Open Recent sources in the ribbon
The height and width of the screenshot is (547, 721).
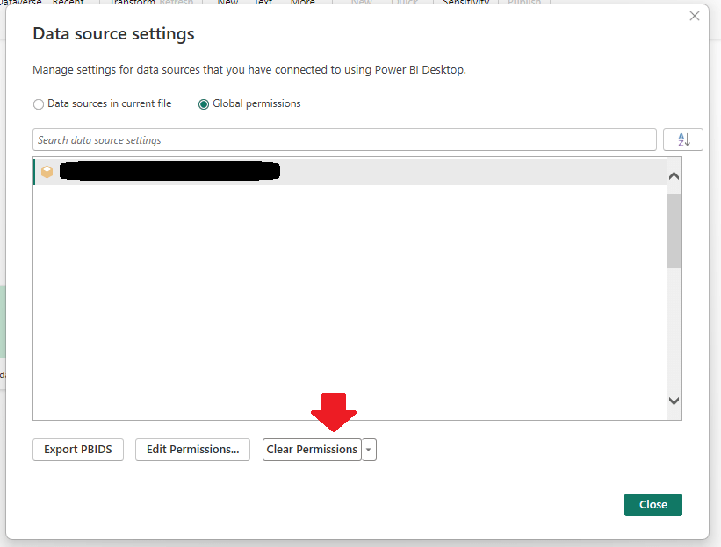pyautogui.click(x=68, y=3)
